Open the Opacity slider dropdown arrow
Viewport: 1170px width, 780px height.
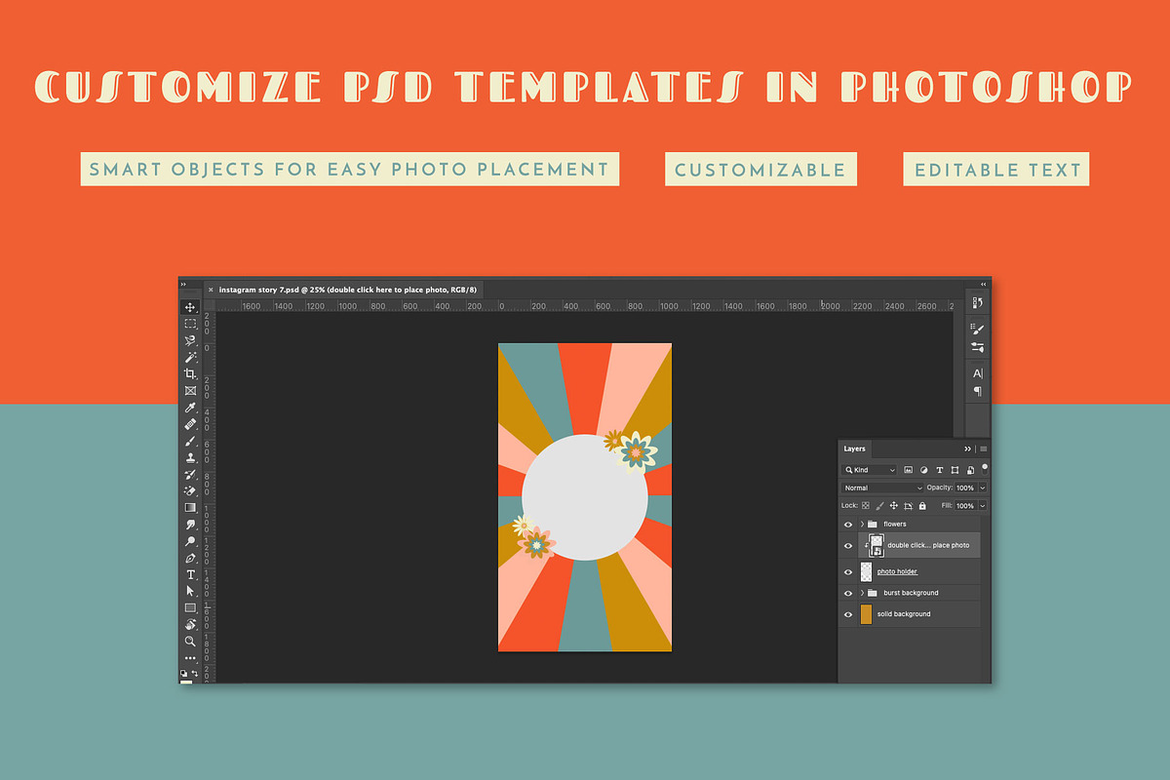point(983,487)
